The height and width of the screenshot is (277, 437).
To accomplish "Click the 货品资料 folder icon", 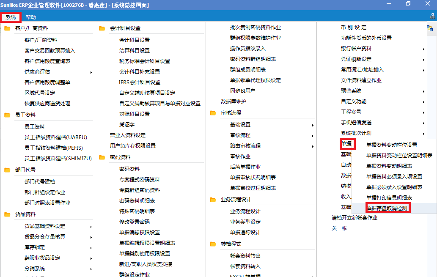I will pyautogui.click(x=7, y=214).
